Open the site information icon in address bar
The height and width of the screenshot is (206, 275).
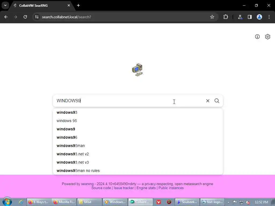pyautogui.click(x=37, y=17)
